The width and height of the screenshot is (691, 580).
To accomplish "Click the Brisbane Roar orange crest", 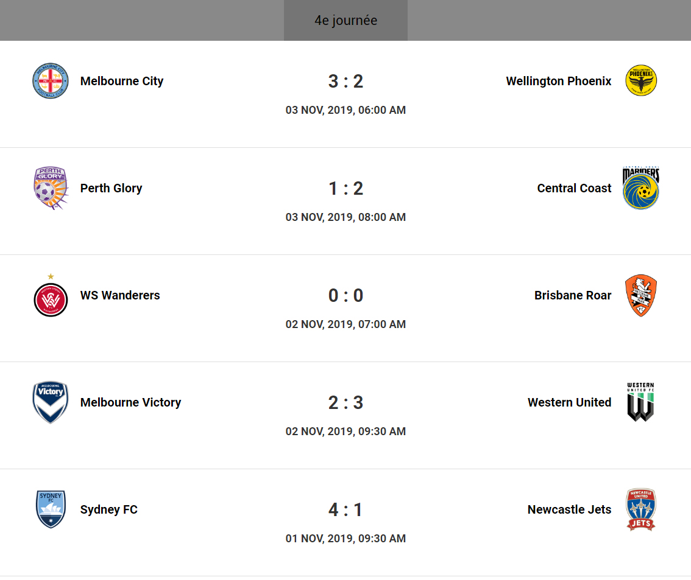I will pyautogui.click(x=641, y=295).
